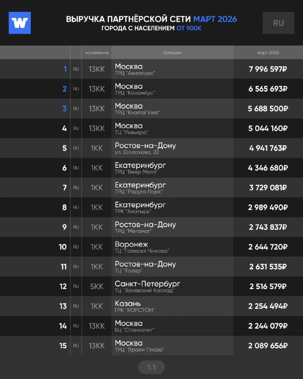The image size is (303, 379).
Task: Select the Москва ТЦ Ривьера location
Action: pos(132,128)
